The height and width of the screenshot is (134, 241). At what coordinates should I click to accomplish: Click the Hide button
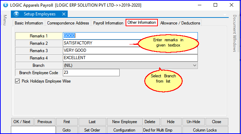[171, 122]
